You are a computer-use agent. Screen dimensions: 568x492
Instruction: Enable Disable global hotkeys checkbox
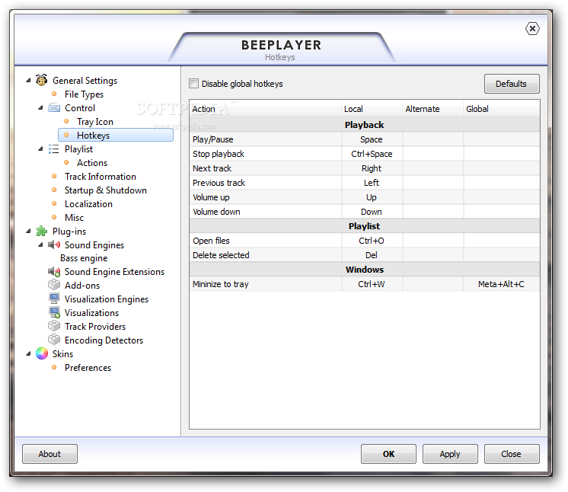pyautogui.click(x=194, y=84)
